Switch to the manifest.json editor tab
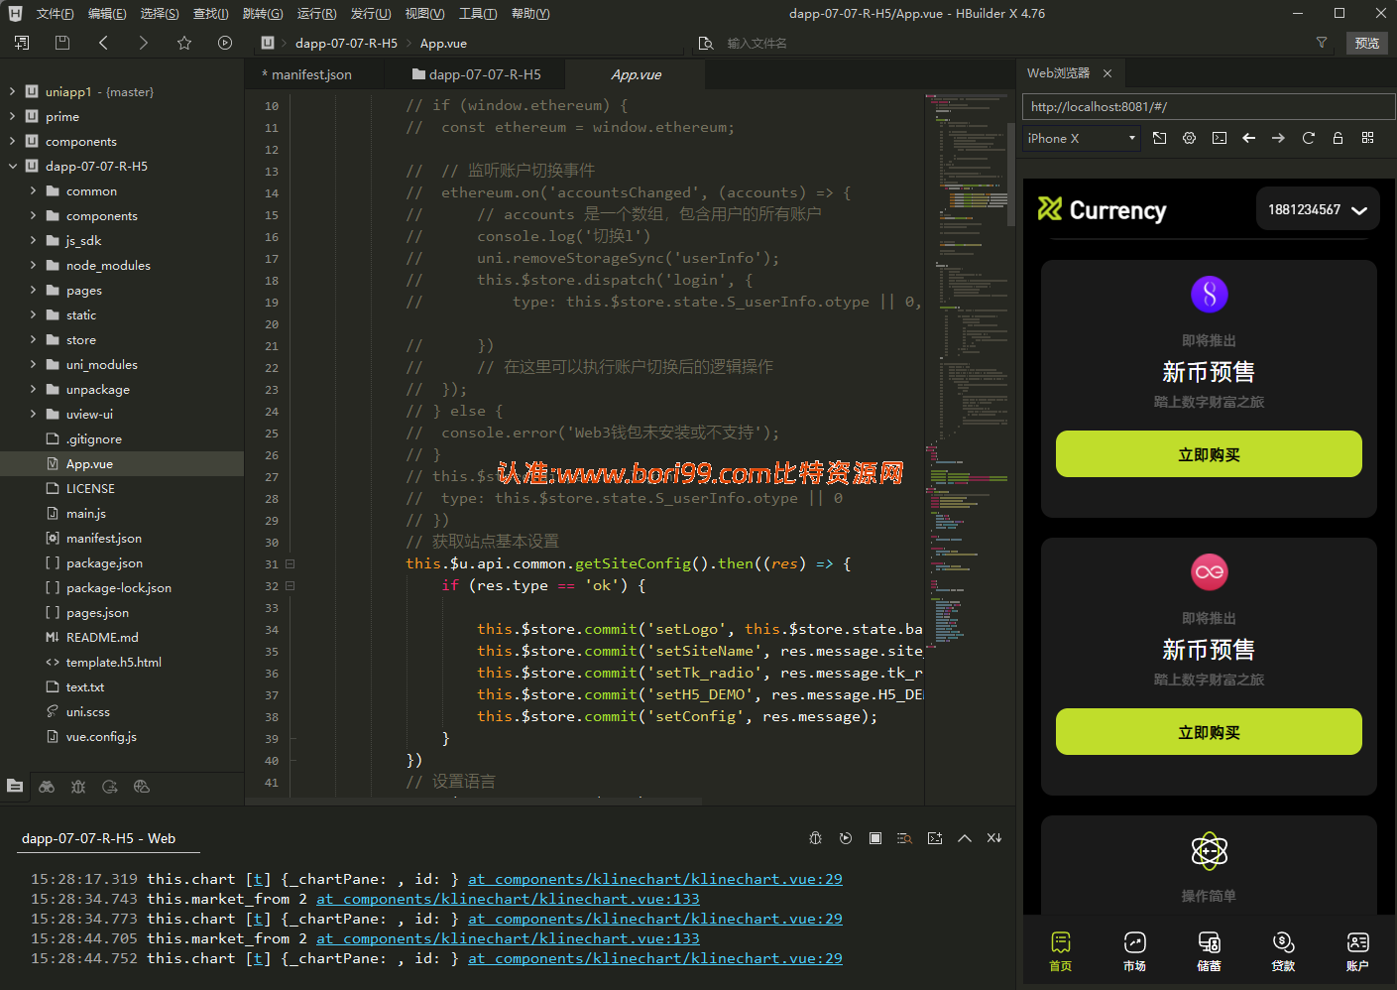Image resolution: width=1397 pixels, height=990 pixels. coord(306,74)
